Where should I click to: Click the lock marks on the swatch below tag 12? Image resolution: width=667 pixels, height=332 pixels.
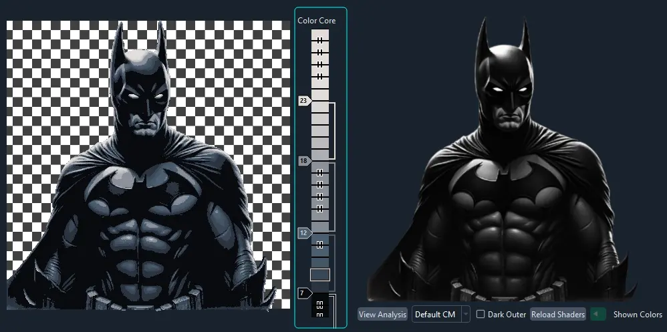point(320,244)
